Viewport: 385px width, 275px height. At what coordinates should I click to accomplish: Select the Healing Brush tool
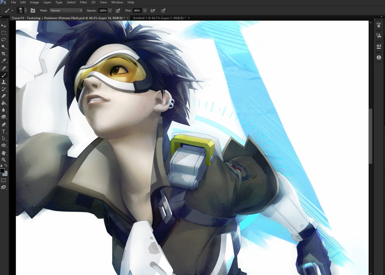tap(4, 68)
